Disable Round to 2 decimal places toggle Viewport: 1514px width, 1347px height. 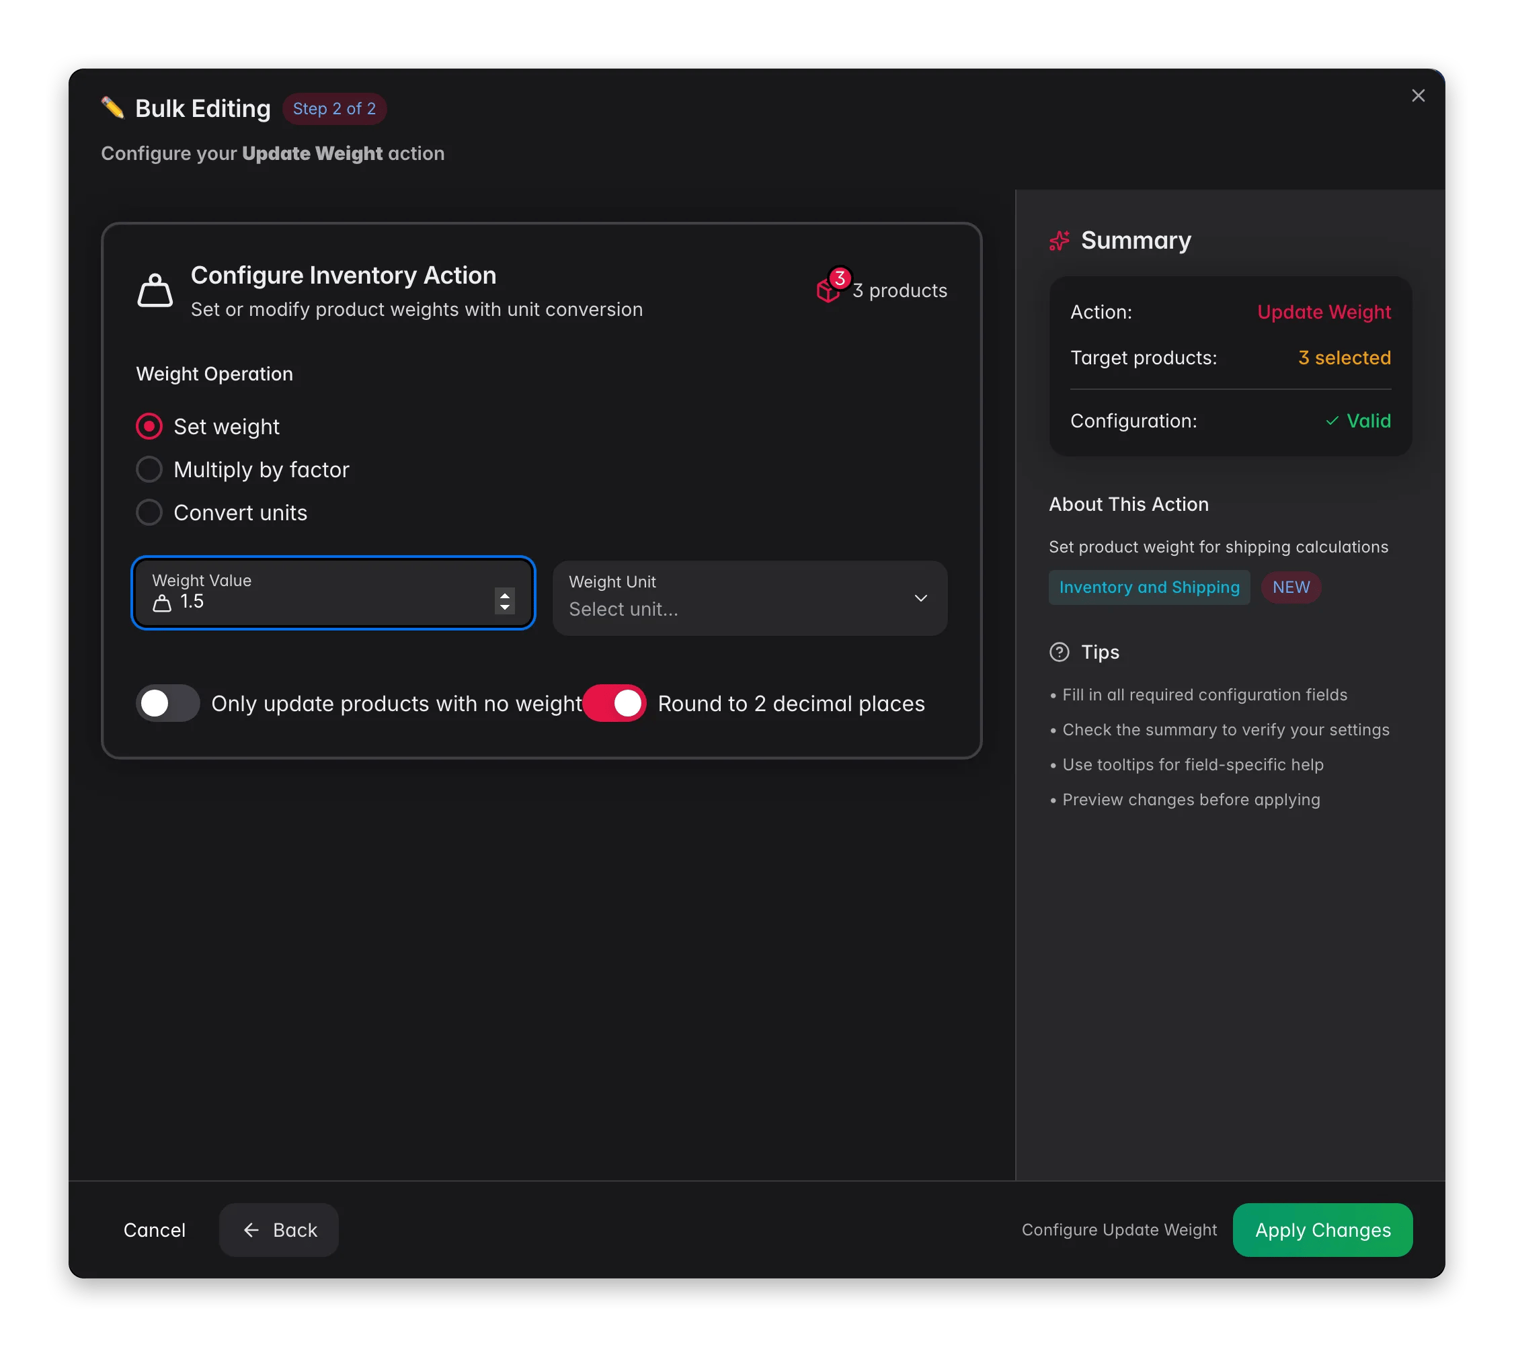coord(614,703)
